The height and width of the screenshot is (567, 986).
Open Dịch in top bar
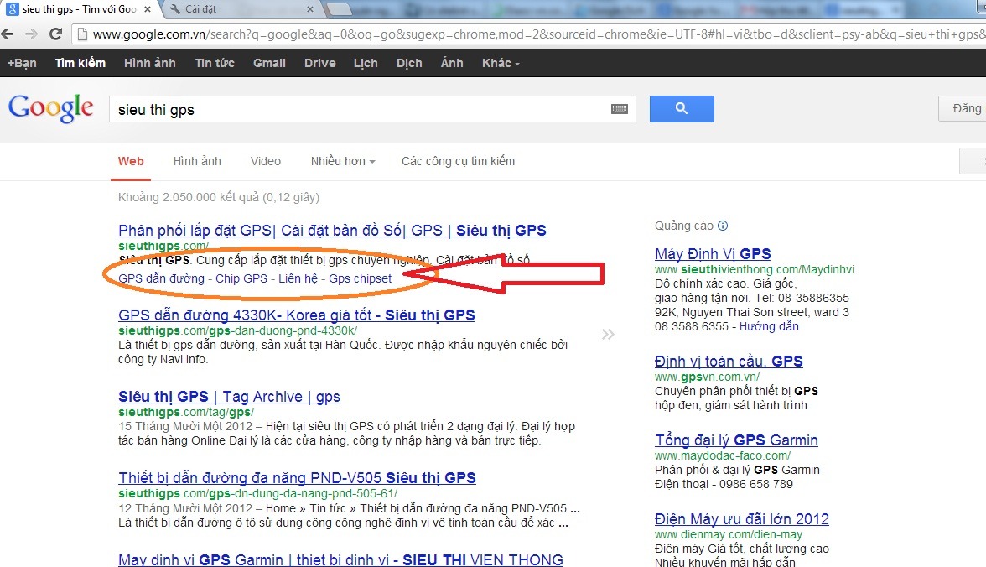pos(409,63)
